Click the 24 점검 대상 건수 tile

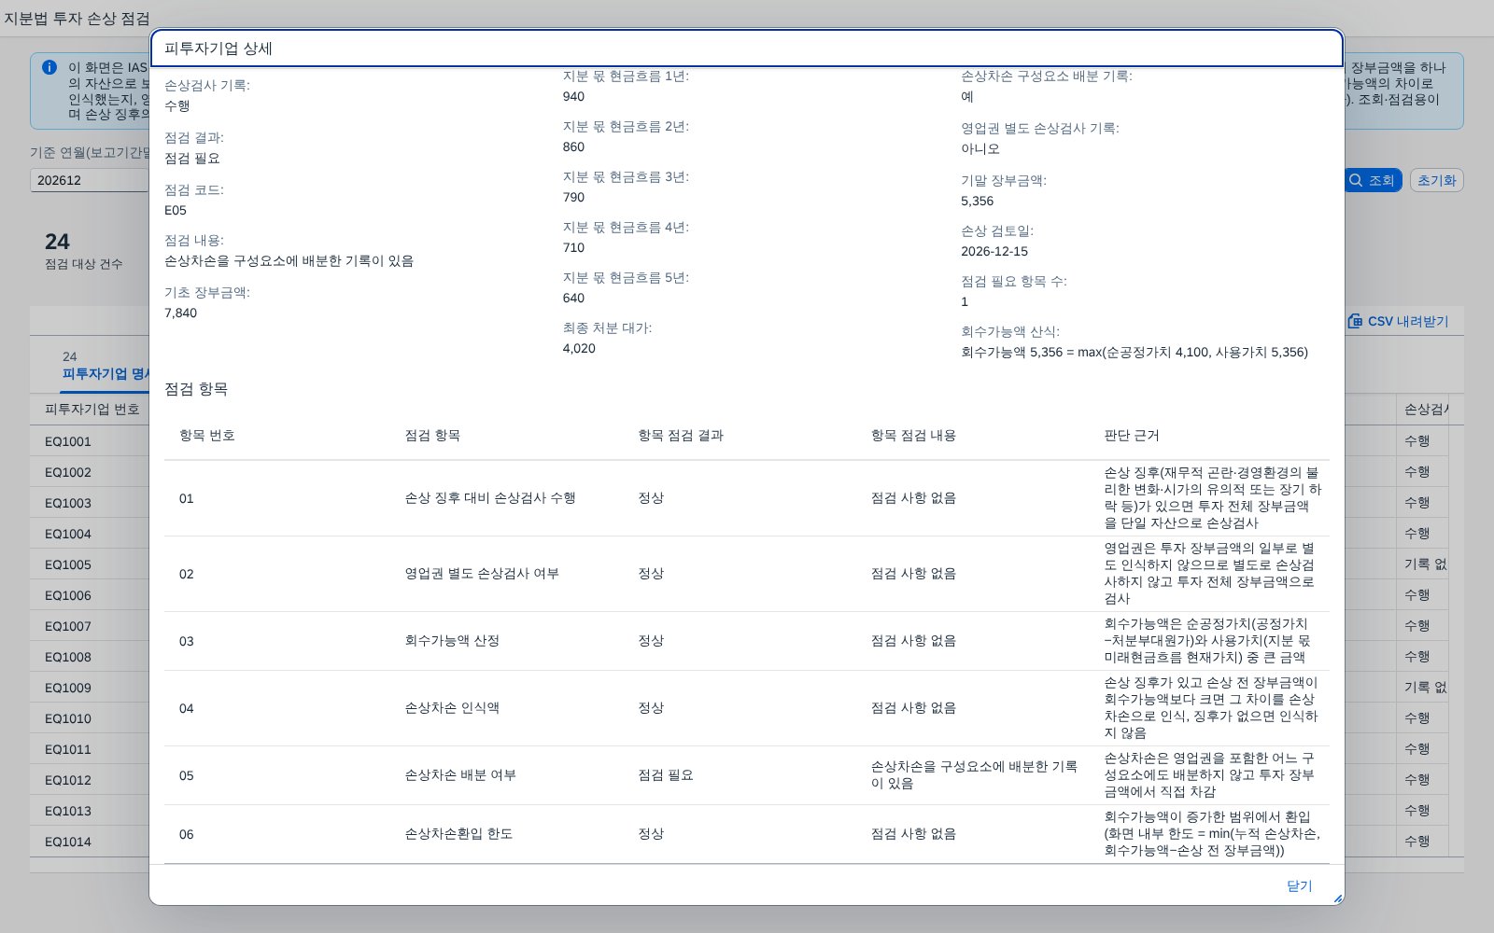83,250
